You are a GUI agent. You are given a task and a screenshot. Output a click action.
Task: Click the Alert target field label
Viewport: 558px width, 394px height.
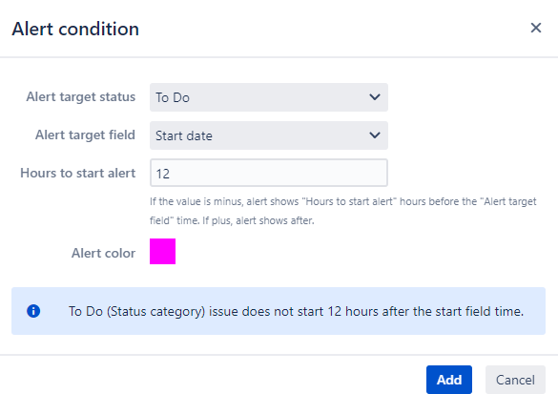tap(85, 135)
